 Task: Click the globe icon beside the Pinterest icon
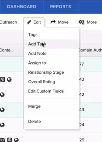pyautogui.click(x=9, y=79)
